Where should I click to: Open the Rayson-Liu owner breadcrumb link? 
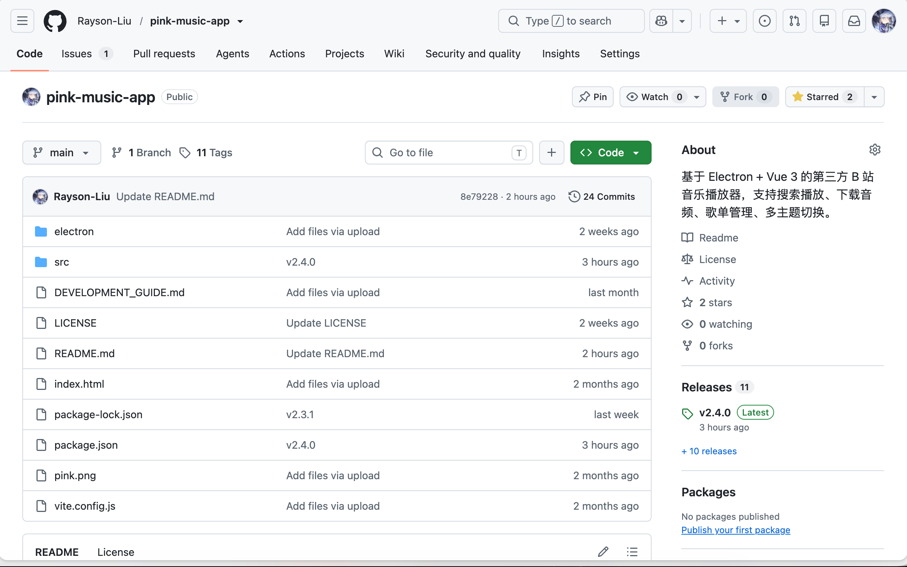click(104, 21)
